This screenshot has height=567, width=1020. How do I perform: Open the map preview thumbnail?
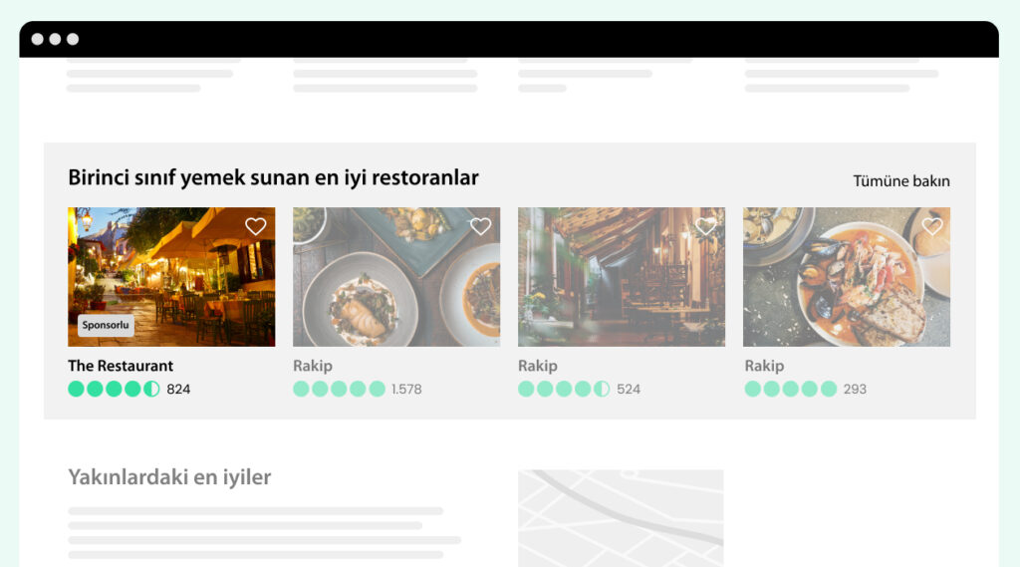tap(621, 518)
